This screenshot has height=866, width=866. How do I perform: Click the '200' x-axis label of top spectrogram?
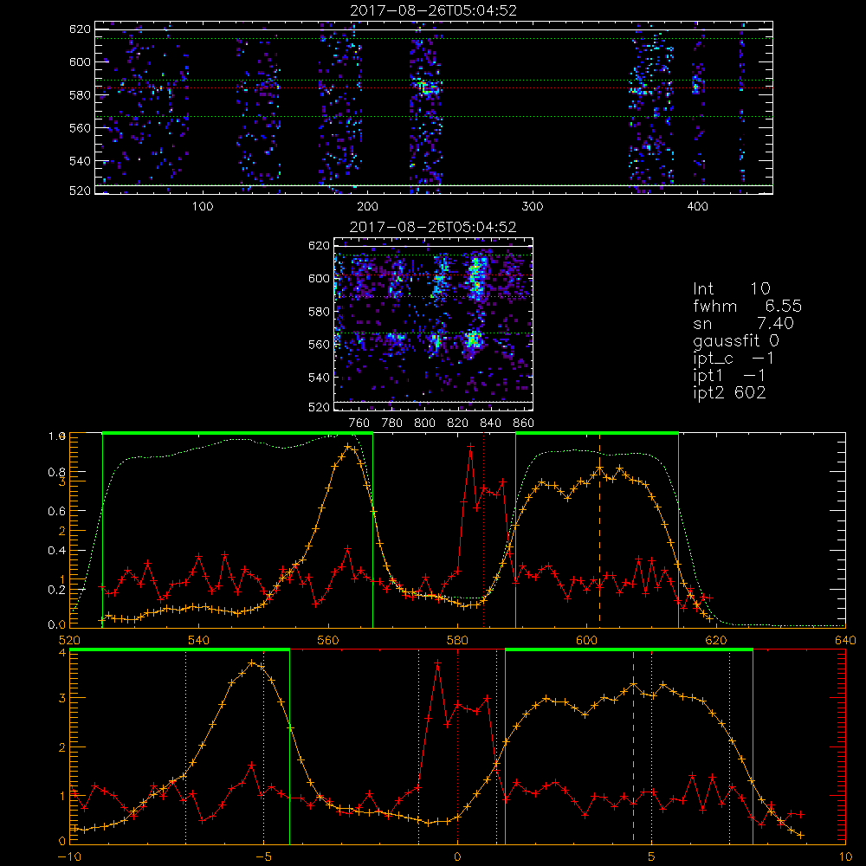click(367, 207)
